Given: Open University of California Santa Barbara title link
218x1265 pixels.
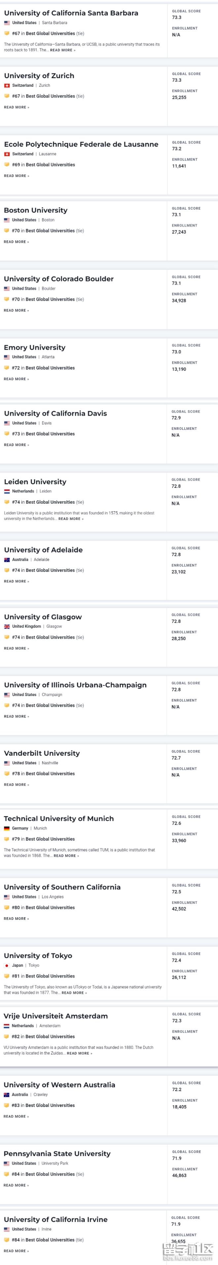Looking at the screenshot, I should (x=71, y=13).
